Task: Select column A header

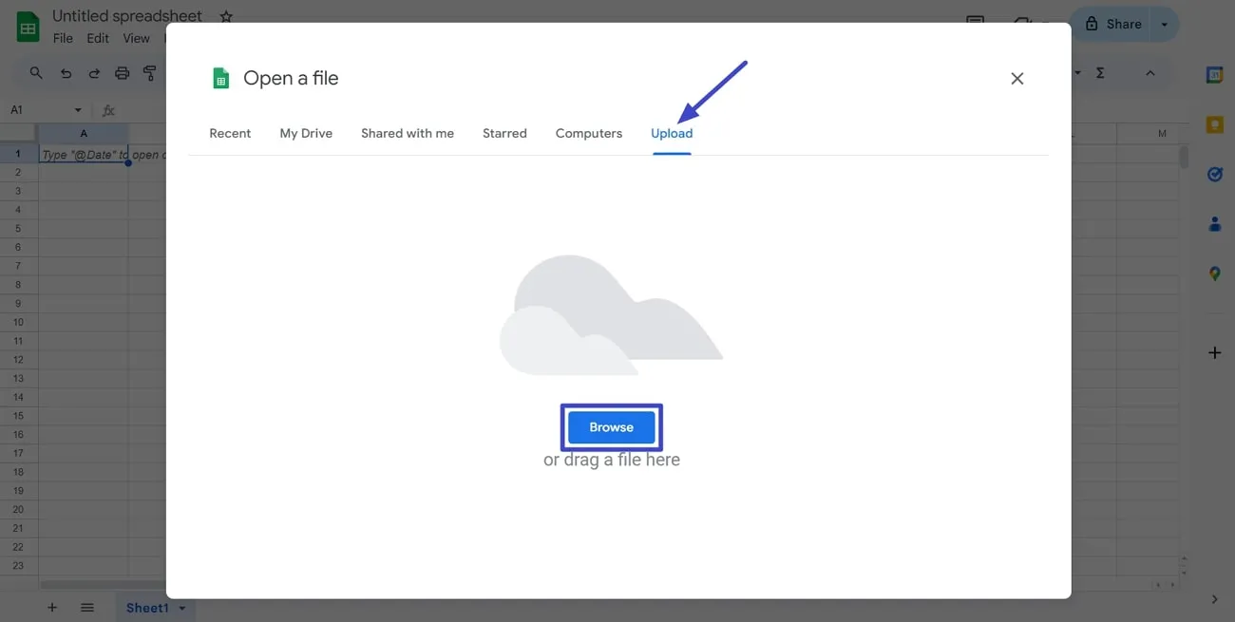Action: 84,134
